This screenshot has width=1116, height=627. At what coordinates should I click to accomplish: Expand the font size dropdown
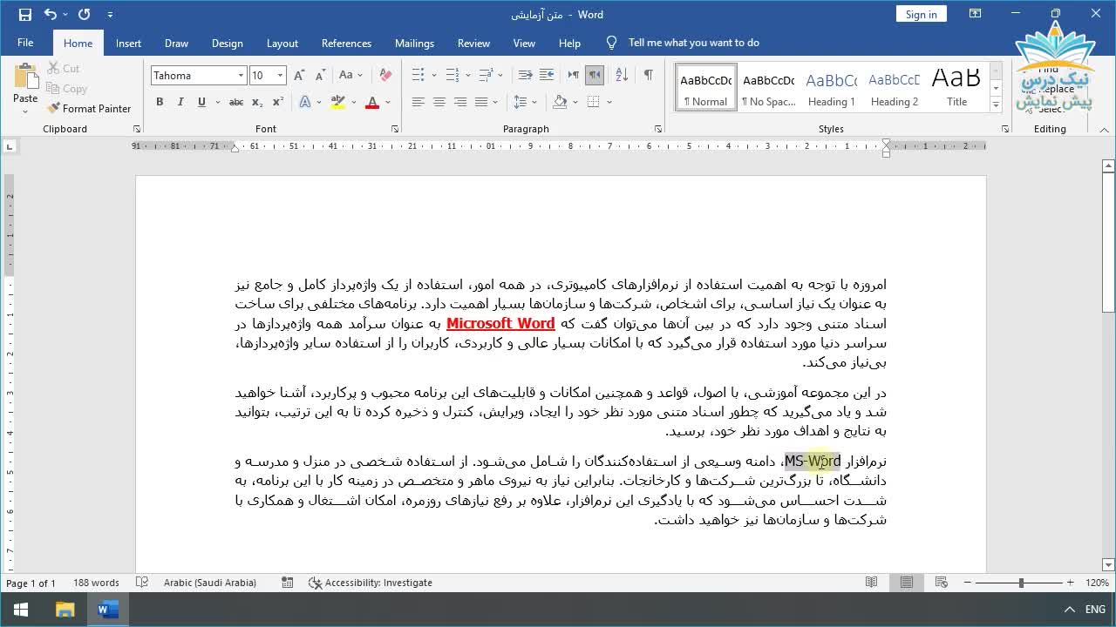pos(280,76)
